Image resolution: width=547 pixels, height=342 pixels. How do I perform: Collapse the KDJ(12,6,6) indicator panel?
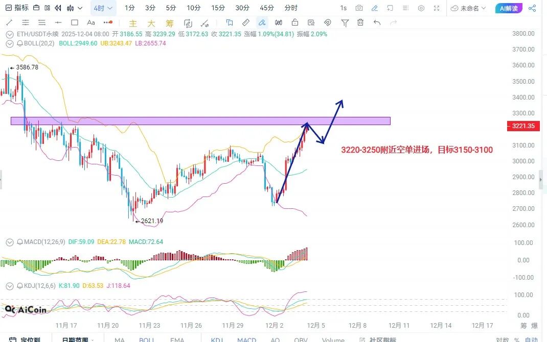coord(10,286)
